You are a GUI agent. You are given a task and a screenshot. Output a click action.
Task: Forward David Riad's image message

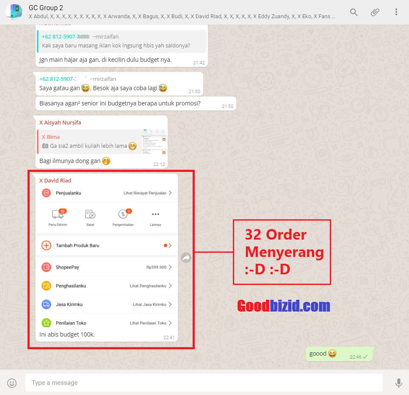[x=186, y=258]
